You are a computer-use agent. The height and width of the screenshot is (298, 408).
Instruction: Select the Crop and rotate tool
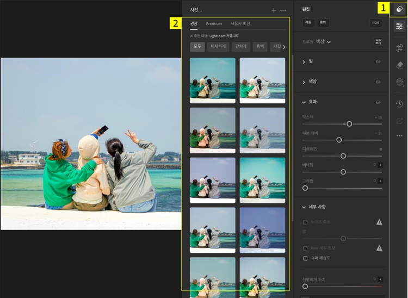click(400, 48)
